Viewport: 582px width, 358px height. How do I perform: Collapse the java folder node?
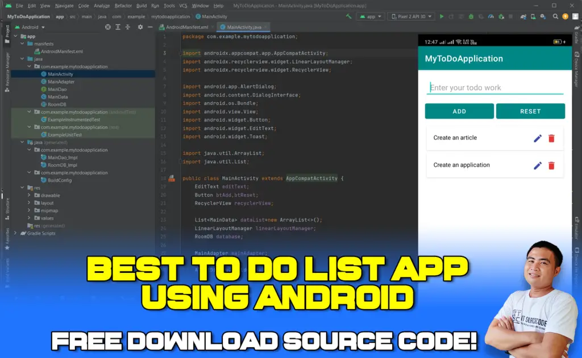pos(22,59)
